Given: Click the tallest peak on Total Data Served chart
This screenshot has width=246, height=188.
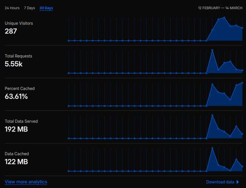Looking at the screenshot, I should coord(213,116).
